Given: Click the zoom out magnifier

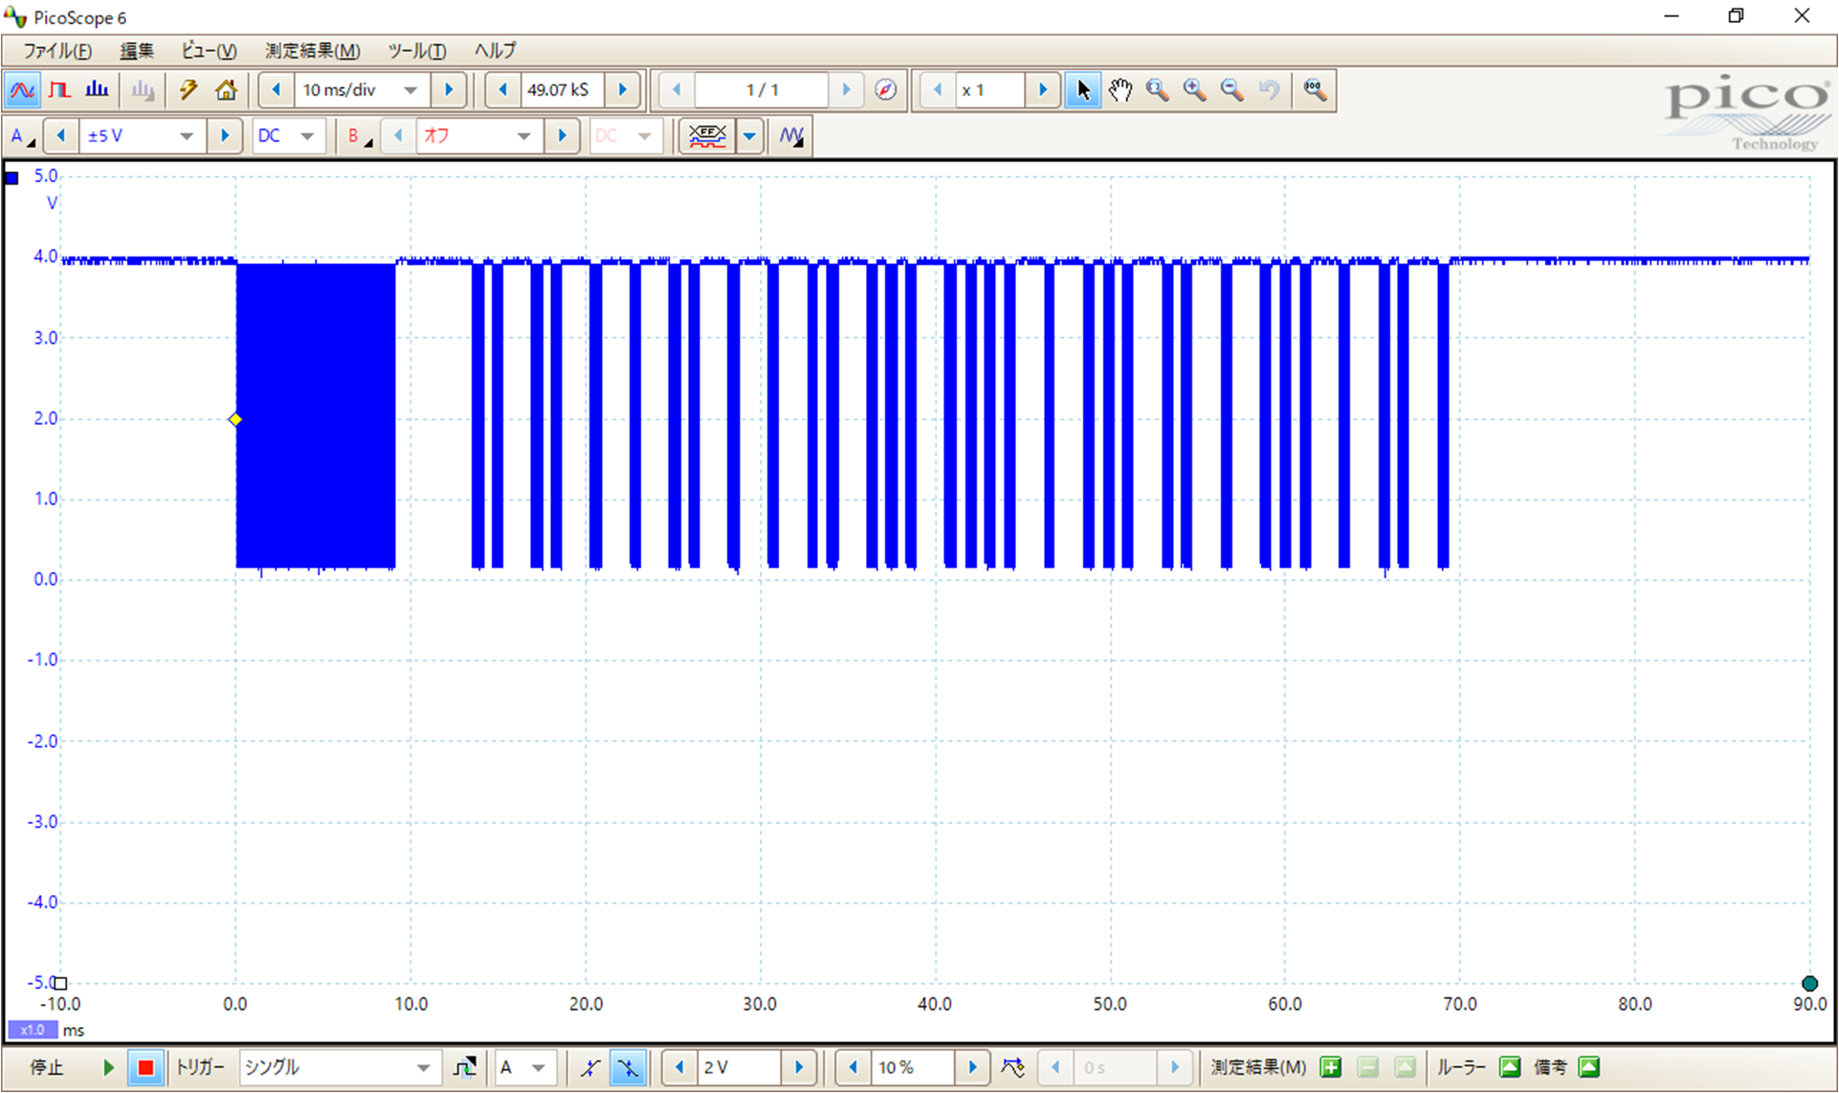Looking at the screenshot, I should coord(1232,90).
